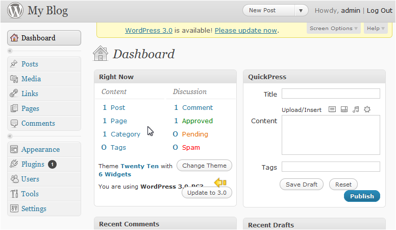Open the Appearance menu
Viewport: 396px width, 230px height.
coord(44,149)
